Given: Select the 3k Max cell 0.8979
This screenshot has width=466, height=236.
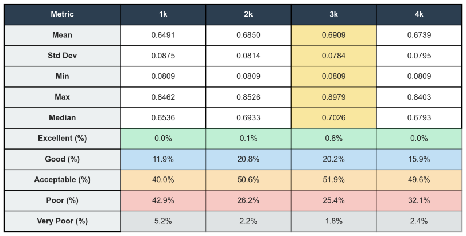Looking at the screenshot, I should coord(334,97).
